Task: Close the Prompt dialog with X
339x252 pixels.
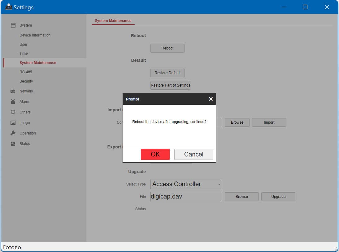Action: click(x=211, y=99)
